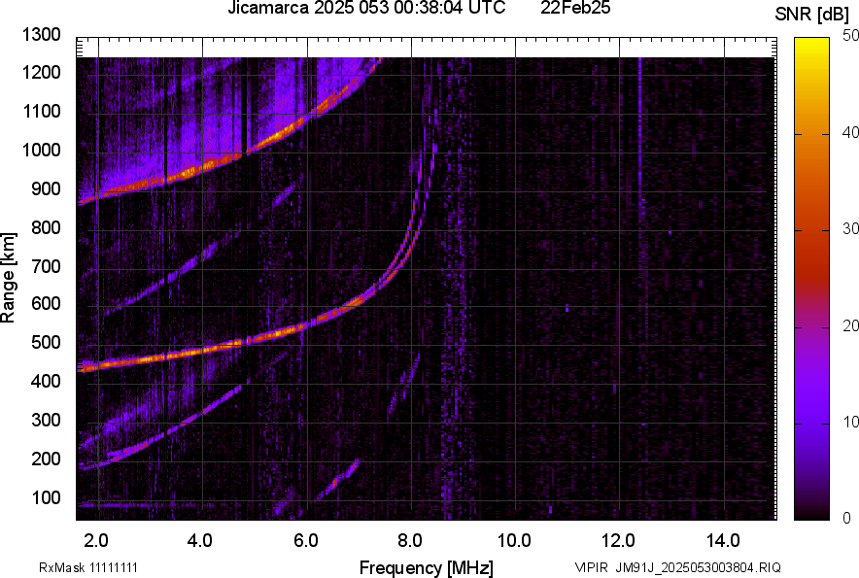This screenshot has height=578, width=859.
Task: Click the 1300 range tick label
Action: (x=42, y=35)
